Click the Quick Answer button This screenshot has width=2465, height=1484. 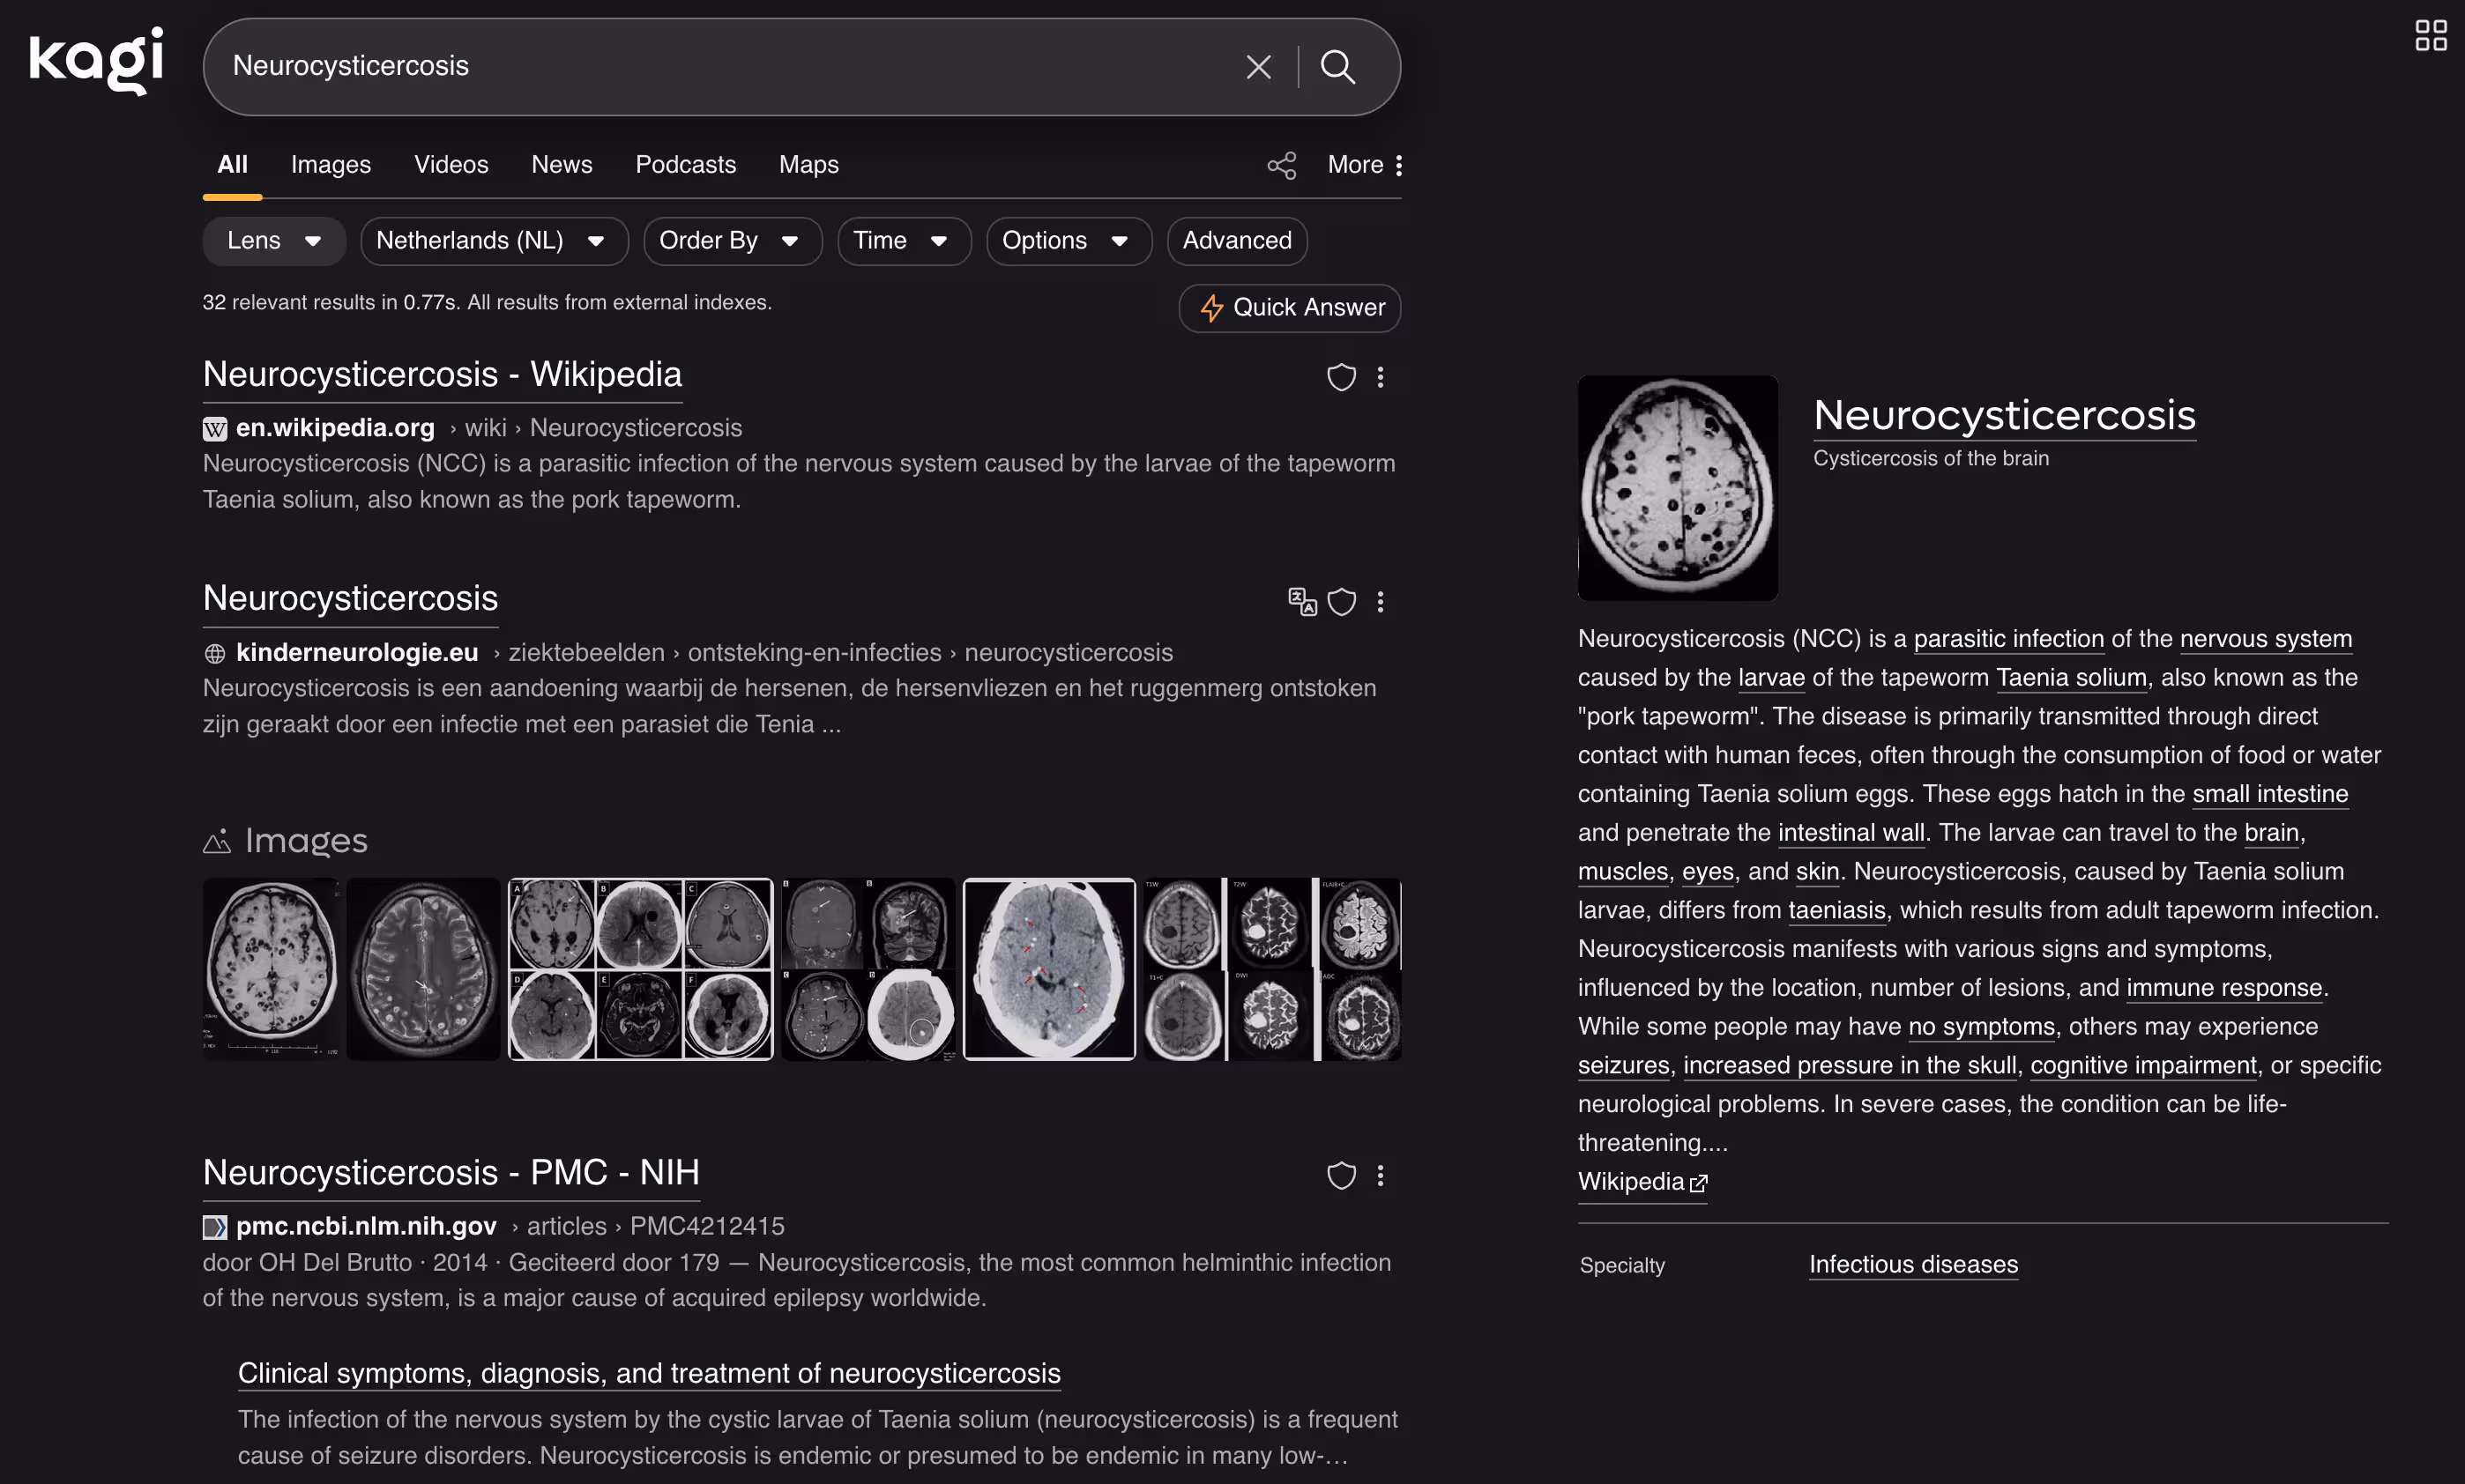[1290, 308]
